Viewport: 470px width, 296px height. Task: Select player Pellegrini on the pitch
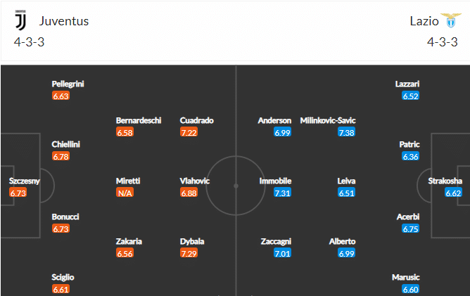coord(68,84)
